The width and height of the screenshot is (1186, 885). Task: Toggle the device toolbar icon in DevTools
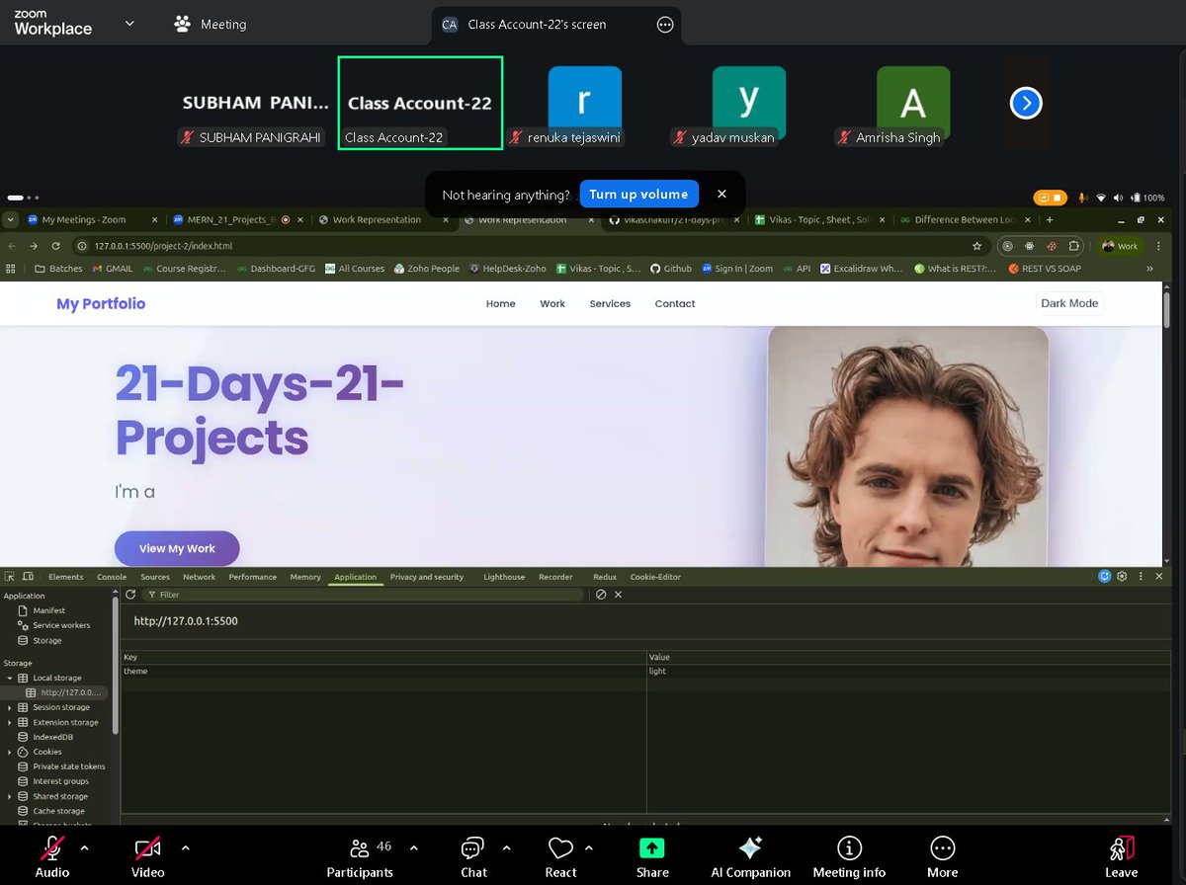(28, 577)
